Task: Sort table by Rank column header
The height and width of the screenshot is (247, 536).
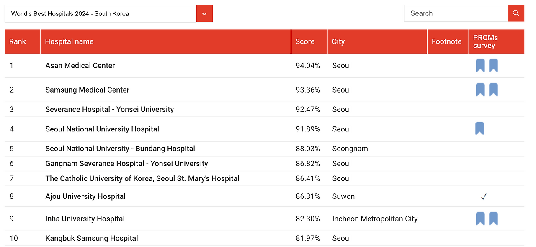Action: 18,41
